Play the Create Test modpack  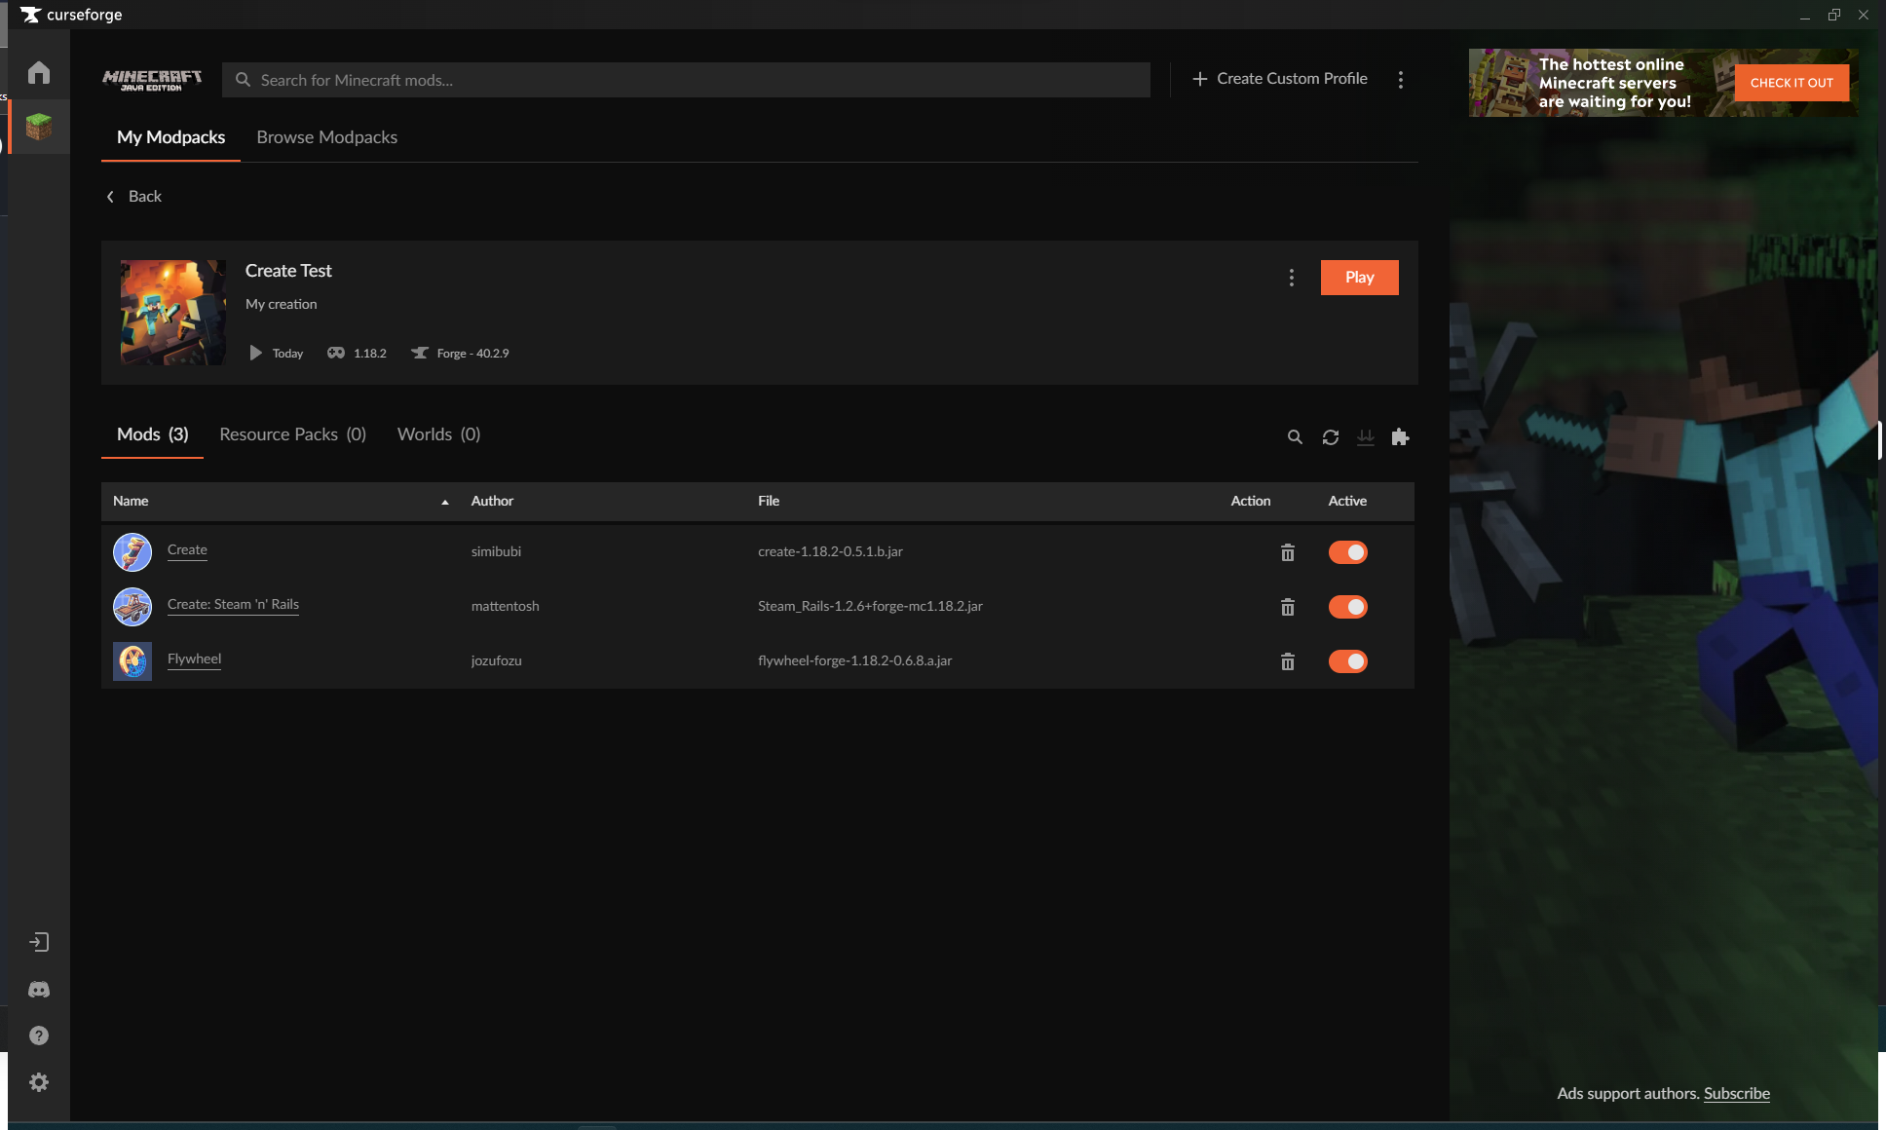tap(1359, 277)
